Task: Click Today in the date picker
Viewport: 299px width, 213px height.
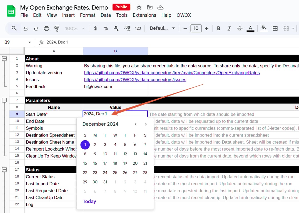Action: (x=89, y=201)
